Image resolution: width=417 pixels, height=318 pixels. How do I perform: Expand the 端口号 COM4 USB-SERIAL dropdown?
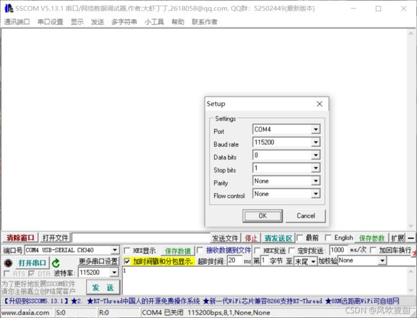point(115,250)
